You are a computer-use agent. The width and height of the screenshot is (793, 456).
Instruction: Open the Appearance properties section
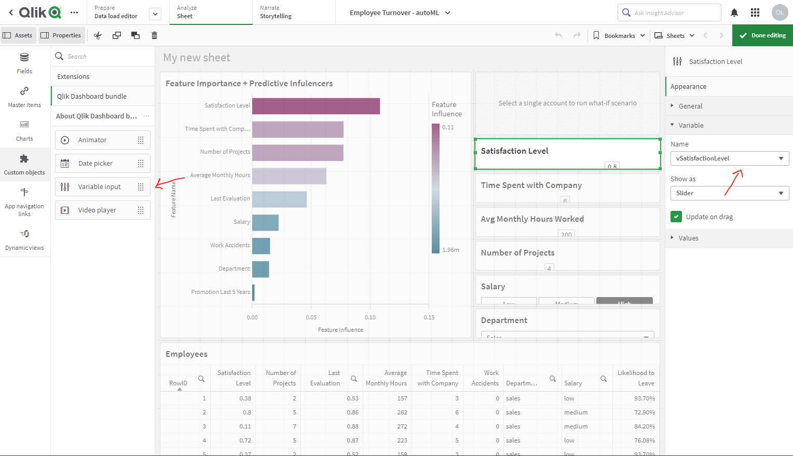click(729, 86)
